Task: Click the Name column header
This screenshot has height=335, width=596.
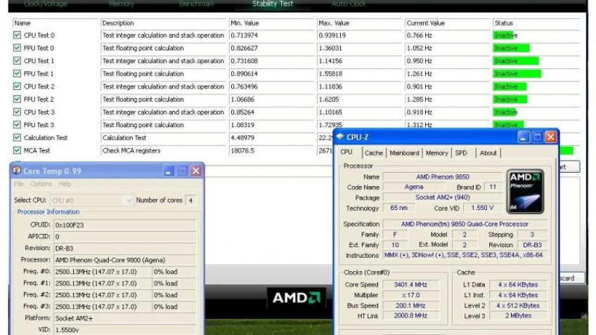Action: click(55, 22)
